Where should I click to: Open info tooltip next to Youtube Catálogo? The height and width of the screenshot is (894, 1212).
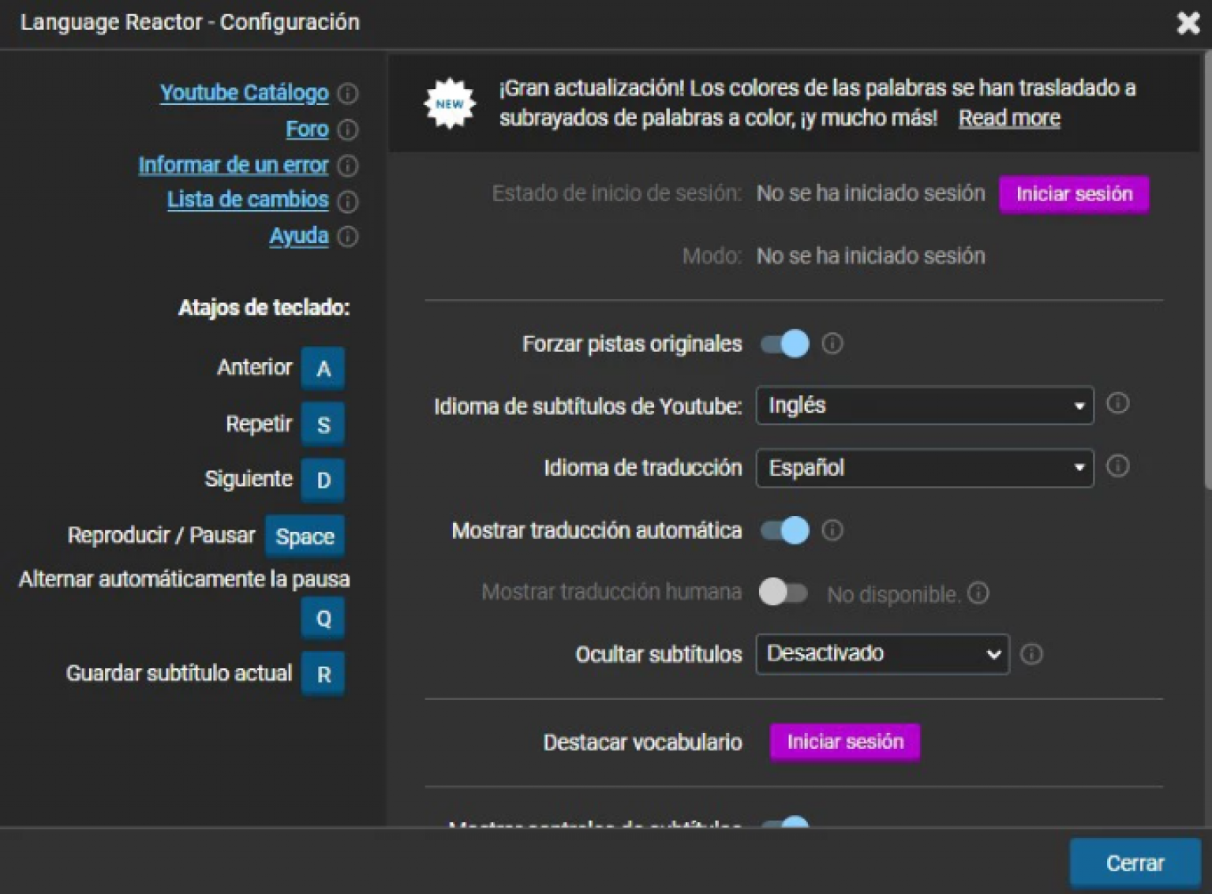click(350, 93)
